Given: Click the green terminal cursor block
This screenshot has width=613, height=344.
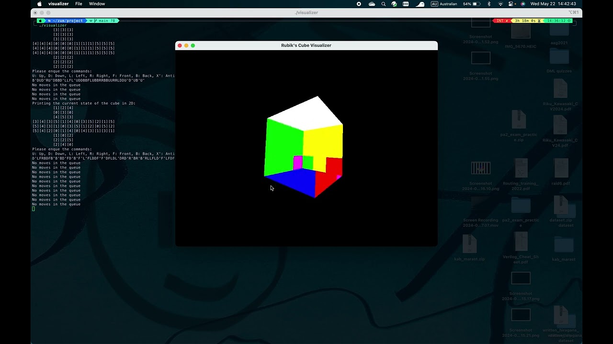Looking at the screenshot, I should tap(34, 209).
